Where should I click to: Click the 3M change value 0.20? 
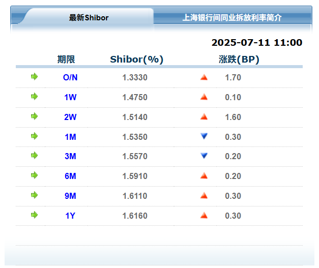(233, 156)
